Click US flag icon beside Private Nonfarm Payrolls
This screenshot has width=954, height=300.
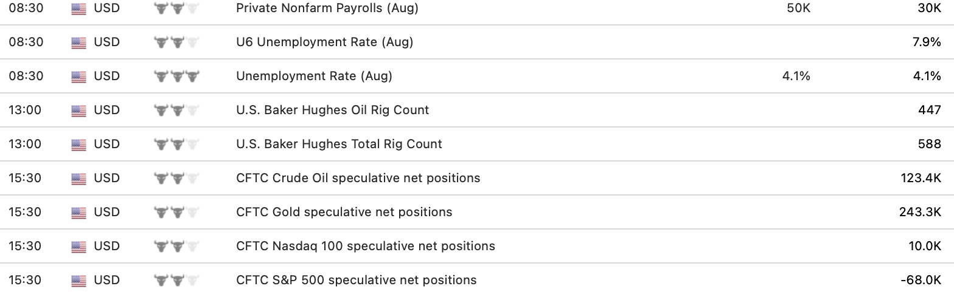[78, 9]
